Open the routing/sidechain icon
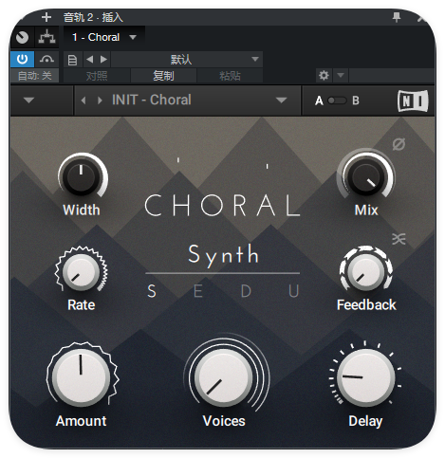The height and width of the screenshot is (458, 445). (x=46, y=37)
